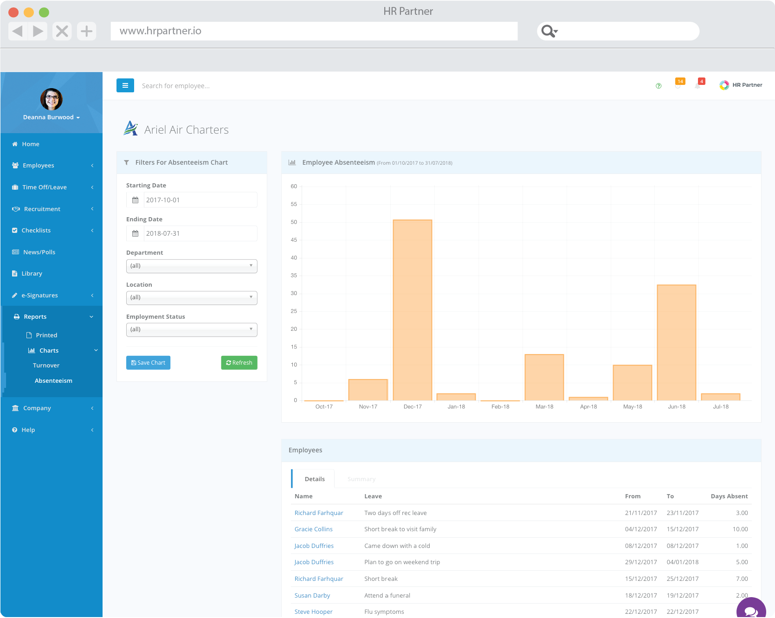
Task: Open a new tab with plus button
Action: click(x=86, y=31)
